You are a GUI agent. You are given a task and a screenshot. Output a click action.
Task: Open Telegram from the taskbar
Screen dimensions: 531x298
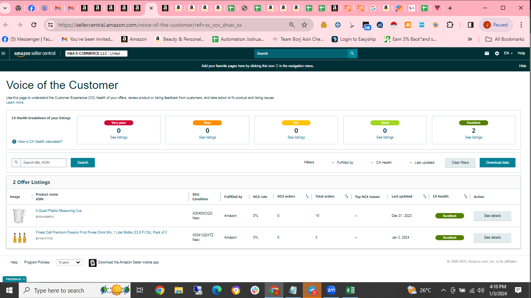coord(312,290)
